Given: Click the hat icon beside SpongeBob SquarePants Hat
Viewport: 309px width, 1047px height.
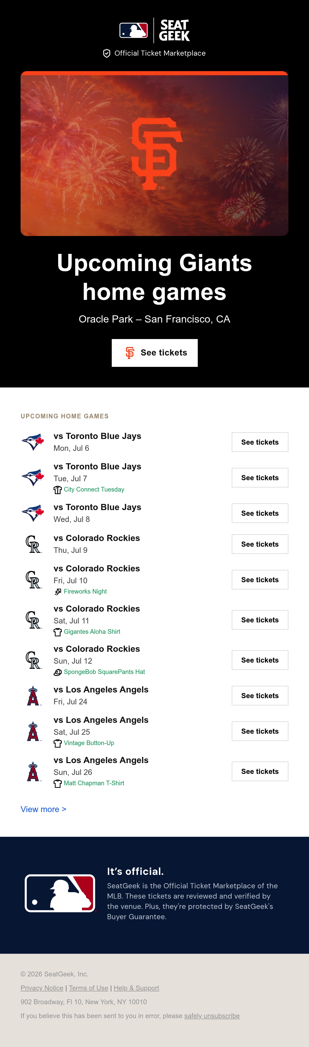Looking at the screenshot, I should 58,672.
